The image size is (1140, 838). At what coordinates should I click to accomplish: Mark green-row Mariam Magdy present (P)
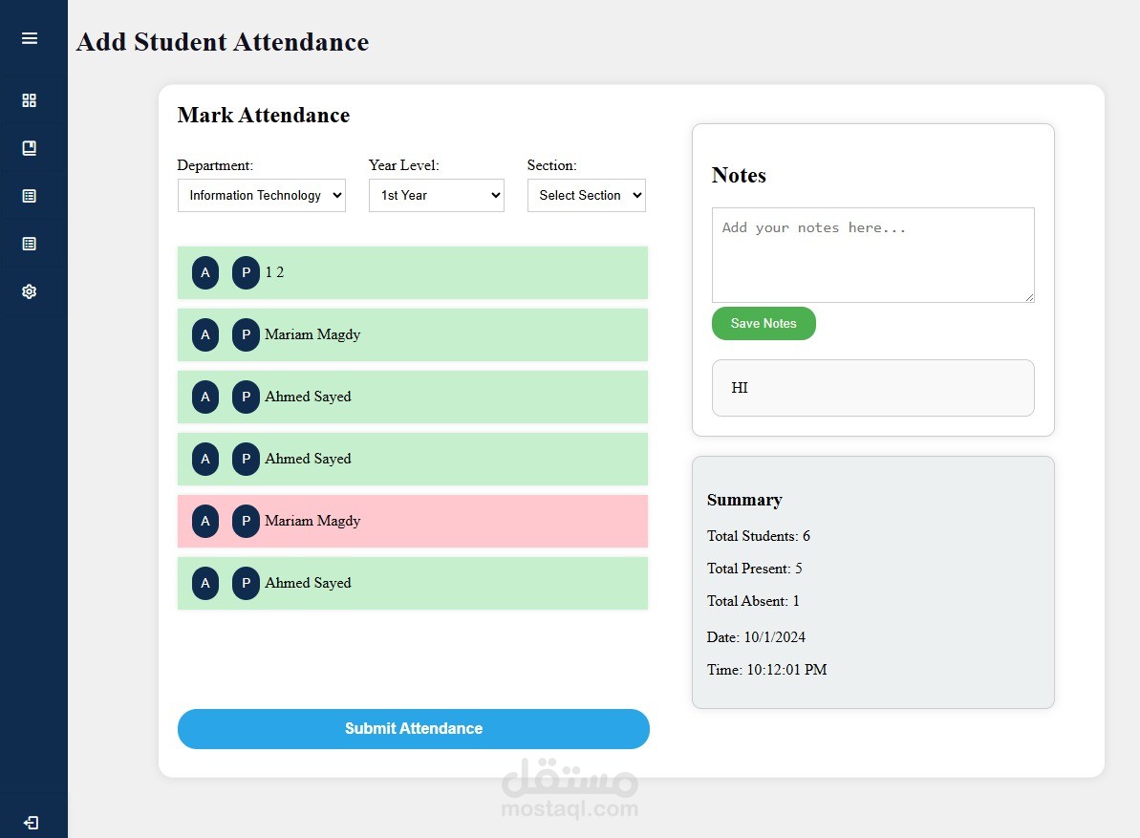click(246, 335)
